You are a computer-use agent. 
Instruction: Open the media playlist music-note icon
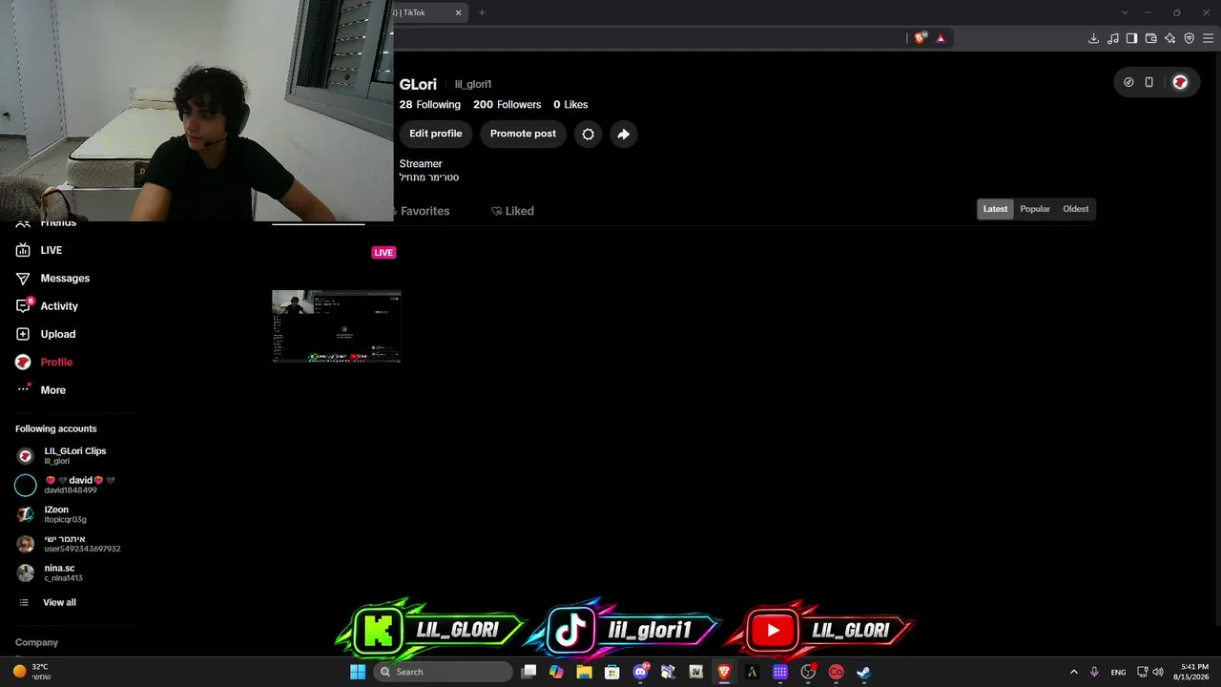(1112, 38)
